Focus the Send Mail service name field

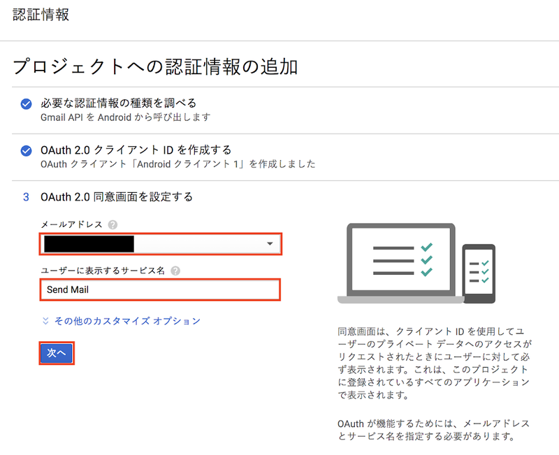[x=159, y=289]
